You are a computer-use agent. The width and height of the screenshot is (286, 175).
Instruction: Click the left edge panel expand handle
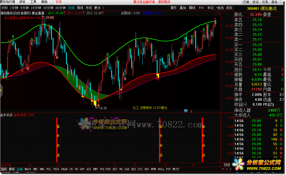[x=1, y=90]
